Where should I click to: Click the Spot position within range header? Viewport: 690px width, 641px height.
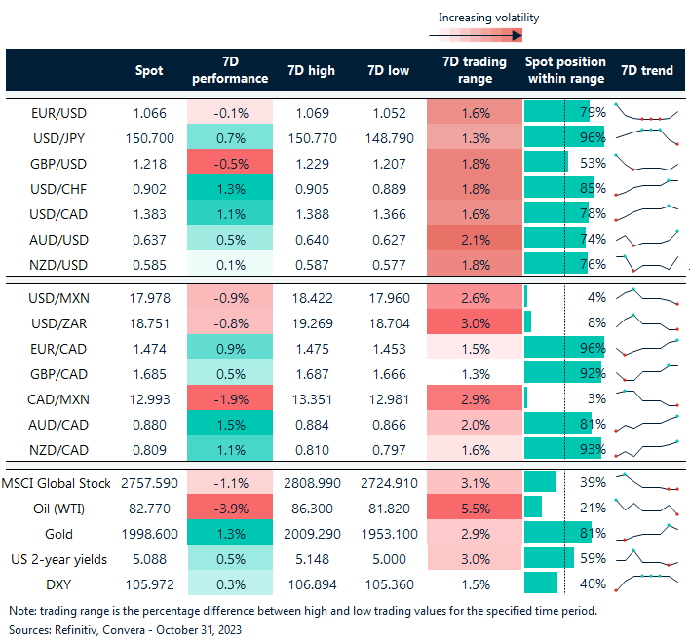[x=565, y=70]
